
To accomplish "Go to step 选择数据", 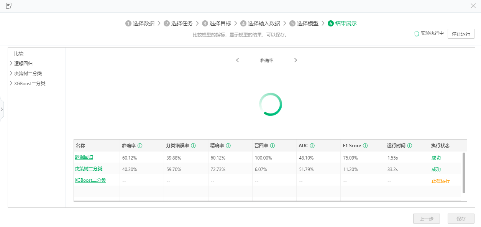I will 144,23.
